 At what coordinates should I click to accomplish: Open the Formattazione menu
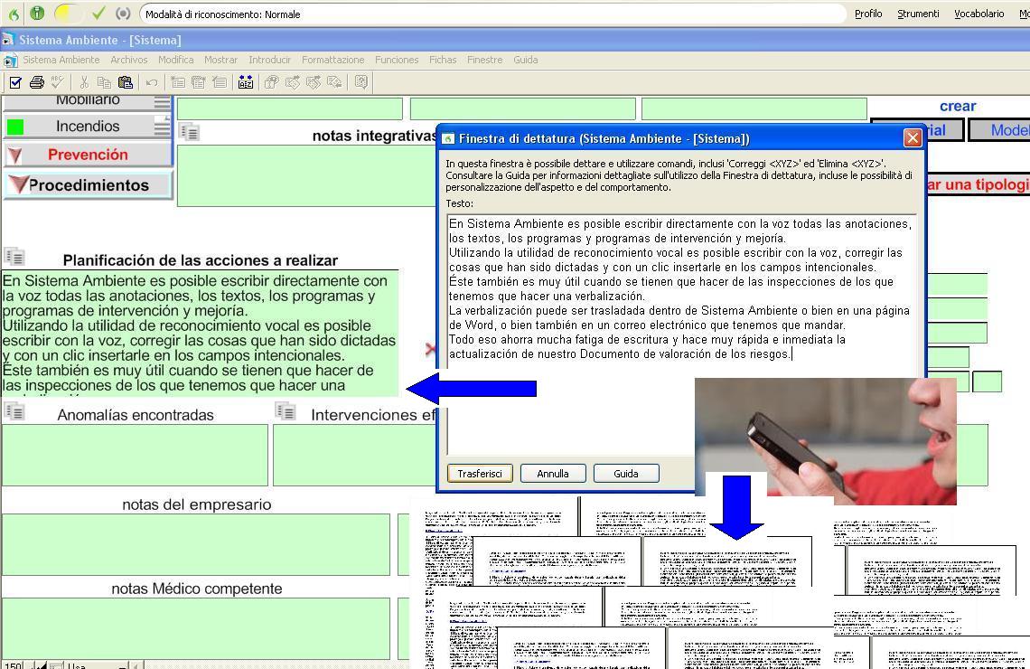point(332,60)
